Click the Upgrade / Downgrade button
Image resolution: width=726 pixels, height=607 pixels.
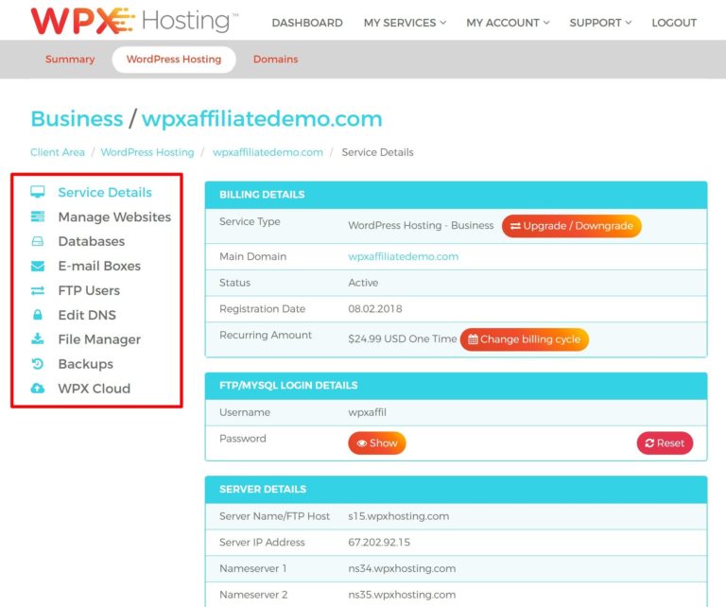click(571, 226)
